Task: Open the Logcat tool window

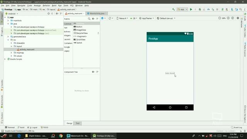Action: (32, 127)
